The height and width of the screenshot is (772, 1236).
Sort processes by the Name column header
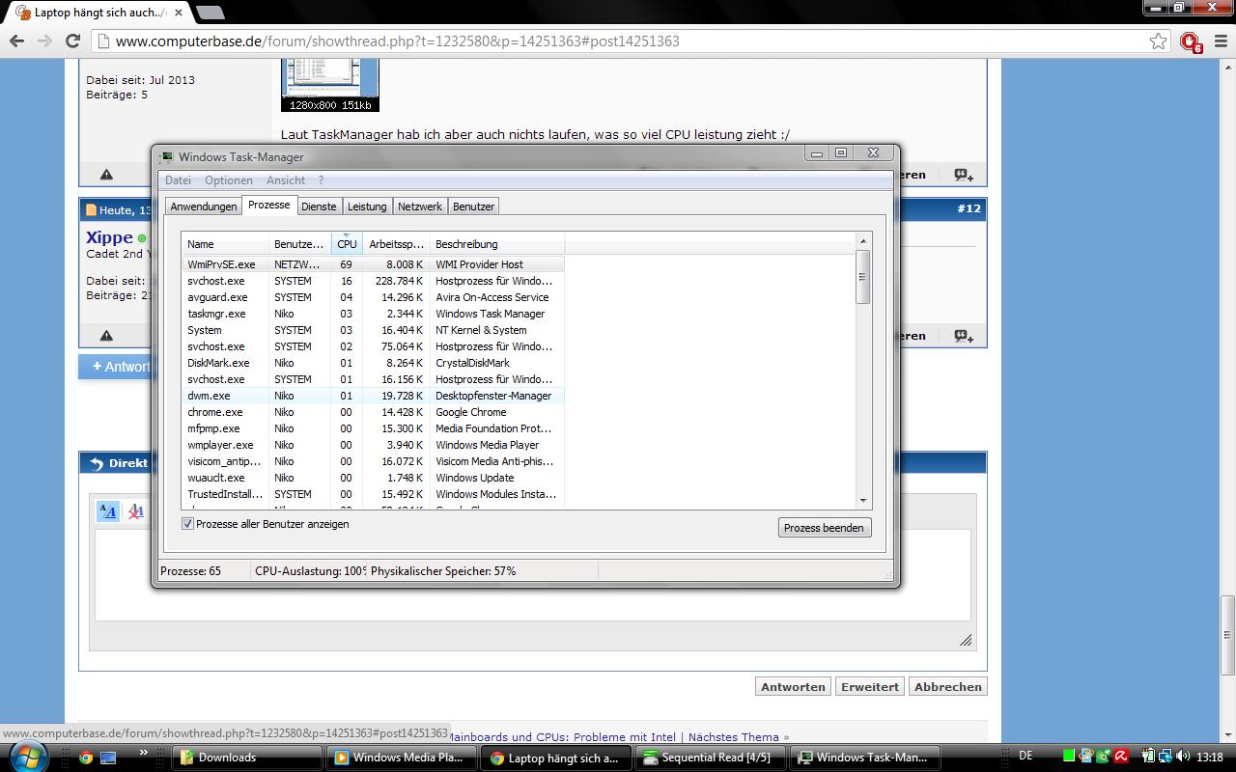225,244
